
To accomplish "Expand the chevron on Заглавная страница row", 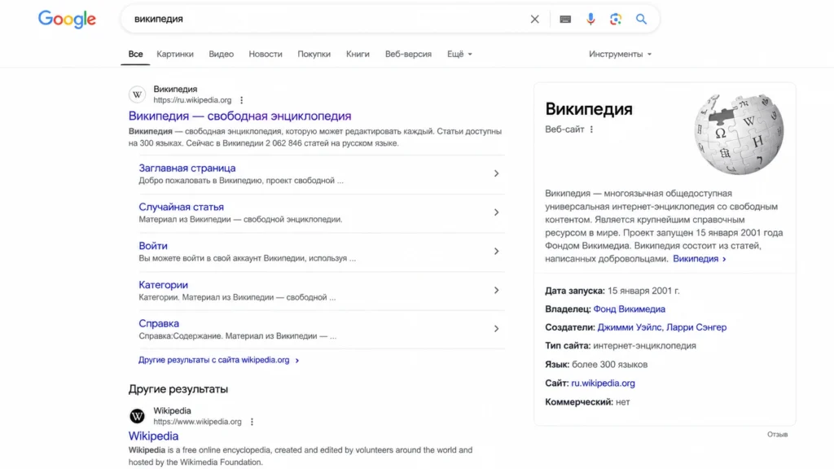I will [496, 173].
